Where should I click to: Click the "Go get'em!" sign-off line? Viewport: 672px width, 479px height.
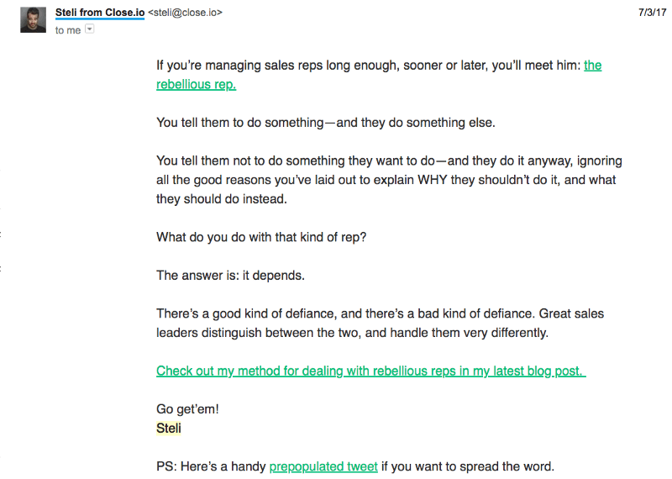pos(187,409)
